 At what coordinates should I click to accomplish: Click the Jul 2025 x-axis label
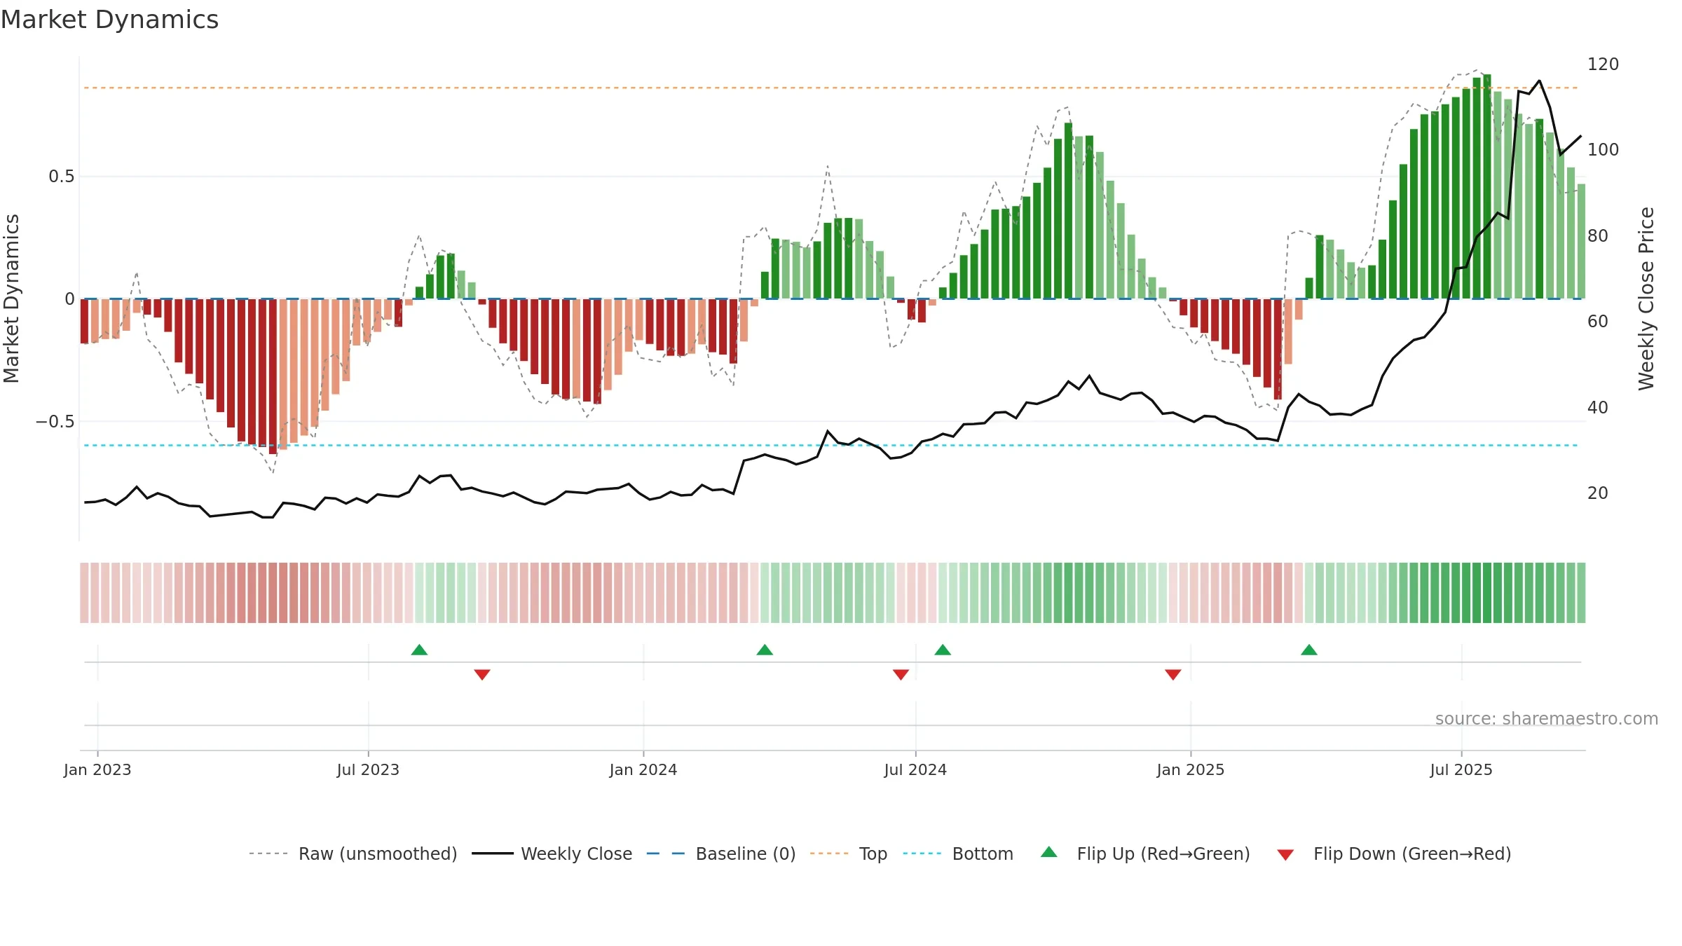[1461, 769]
